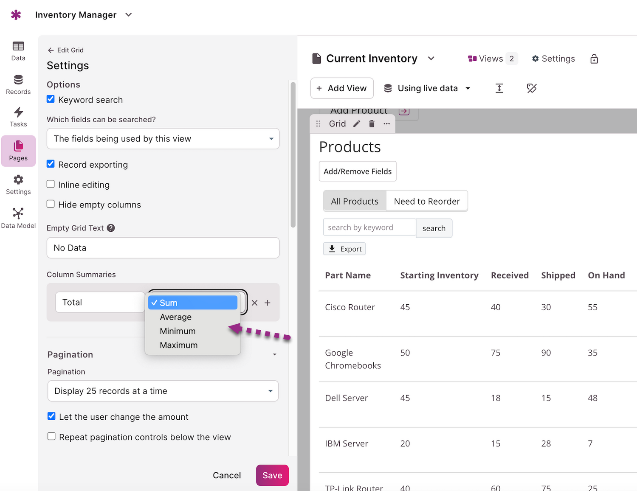Open the Using live data dropdown

[x=427, y=88]
